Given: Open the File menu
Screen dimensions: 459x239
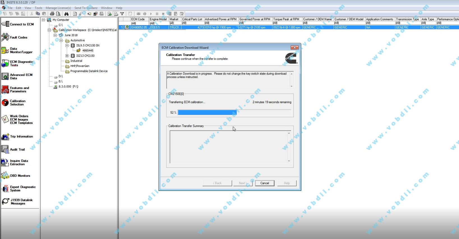Looking at the screenshot, I should [x=10, y=8].
